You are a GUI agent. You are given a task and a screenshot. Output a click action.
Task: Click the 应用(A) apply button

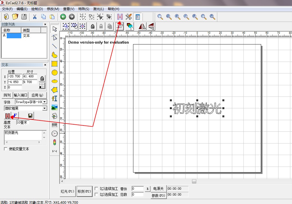coord(37,95)
